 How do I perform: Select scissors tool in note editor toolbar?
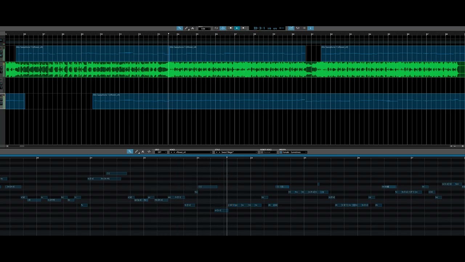coord(143,151)
